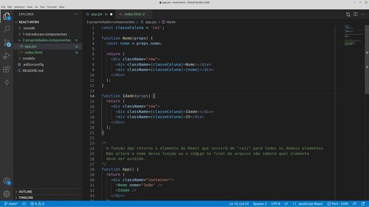Open notifications bell in status bar
Image resolution: width=369 pixels, height=207 pixels.
point(363,204)
